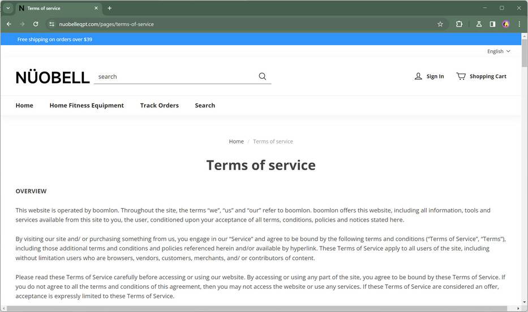The width and height of the screenshot is (528, 312).
Task: Minimize the browser window
Action: click(x=484, y=8)
